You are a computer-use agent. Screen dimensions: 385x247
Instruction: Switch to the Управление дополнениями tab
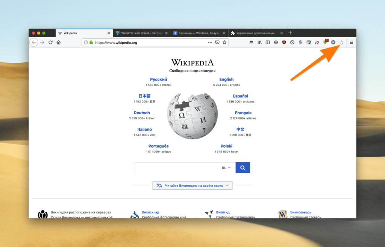pos(257,33)
